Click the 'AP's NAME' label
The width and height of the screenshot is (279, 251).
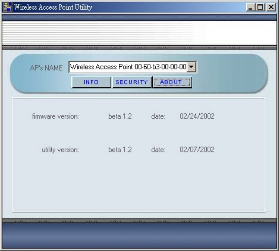(x=46, y=68)
